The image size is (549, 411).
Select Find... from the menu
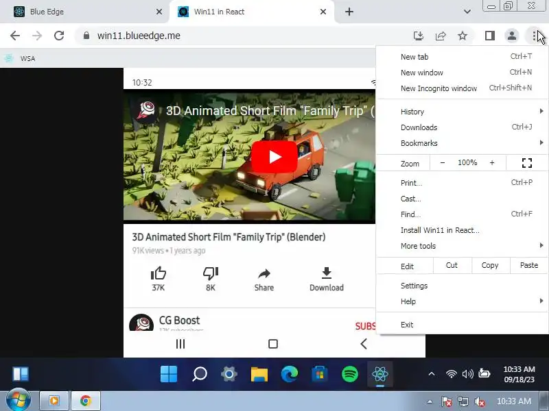(462, 214)
